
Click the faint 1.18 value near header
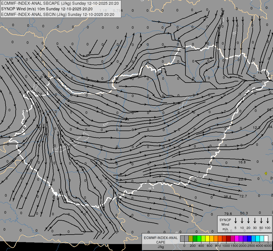103,10
